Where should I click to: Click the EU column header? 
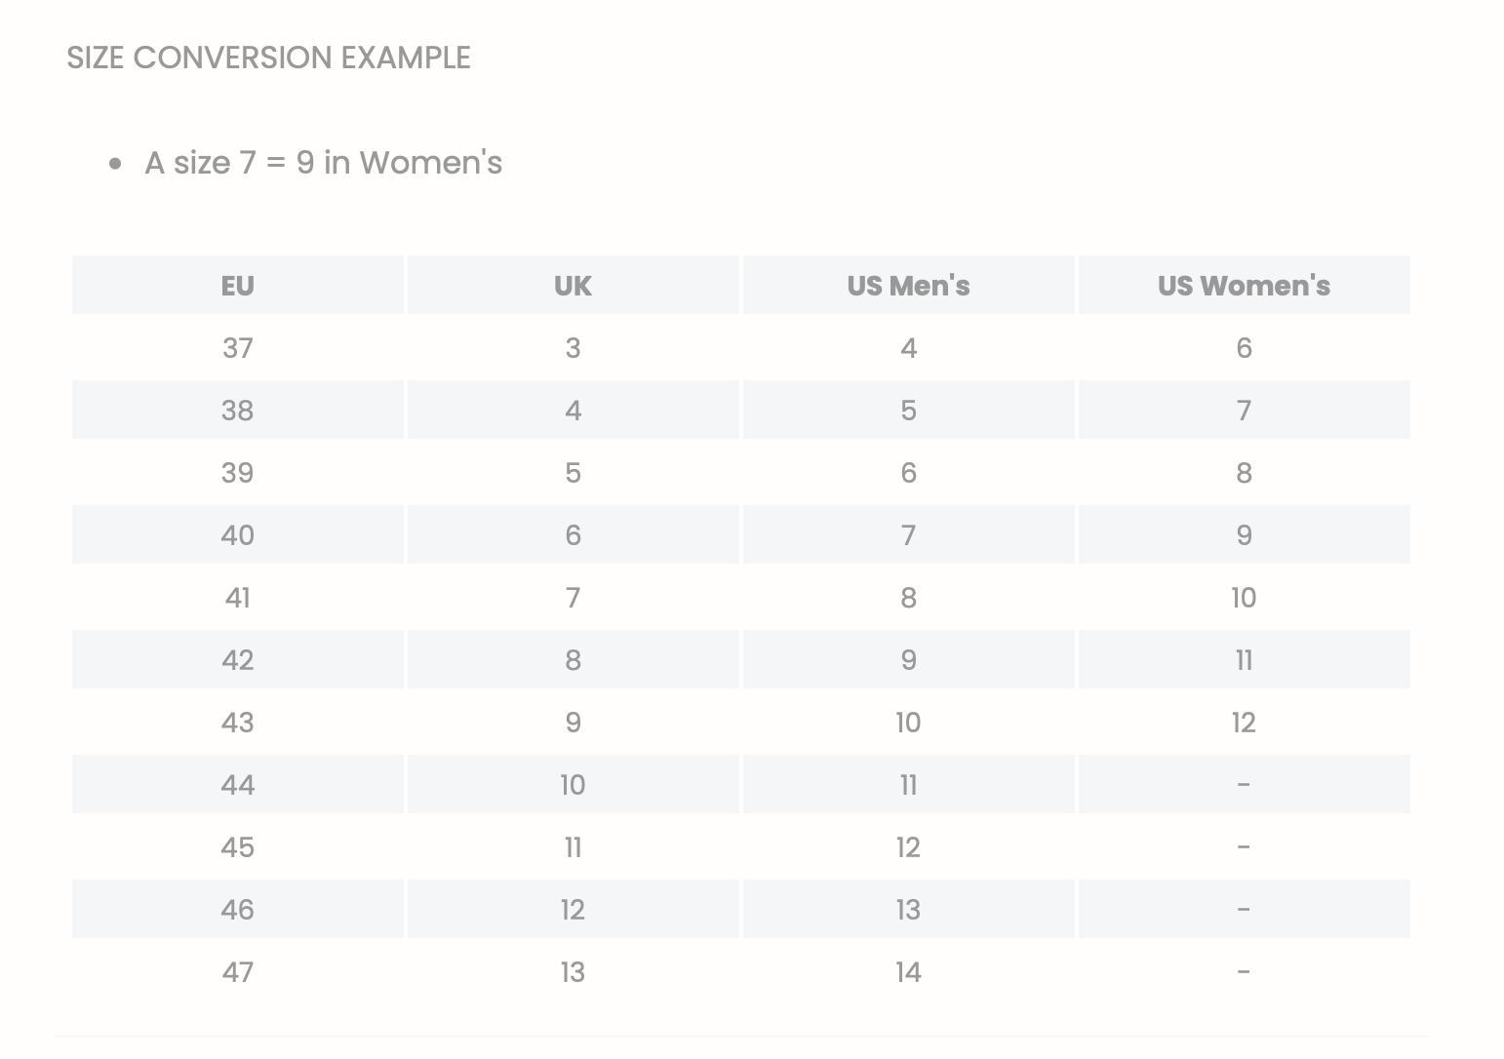coord(238,286)
